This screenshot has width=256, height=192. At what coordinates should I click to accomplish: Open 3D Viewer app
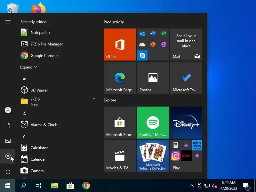click(34, 90)
